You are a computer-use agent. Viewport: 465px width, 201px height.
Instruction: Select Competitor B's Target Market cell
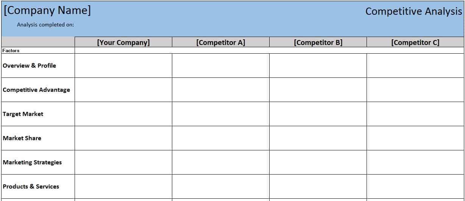pyautogui.click(x=318, y=114)
